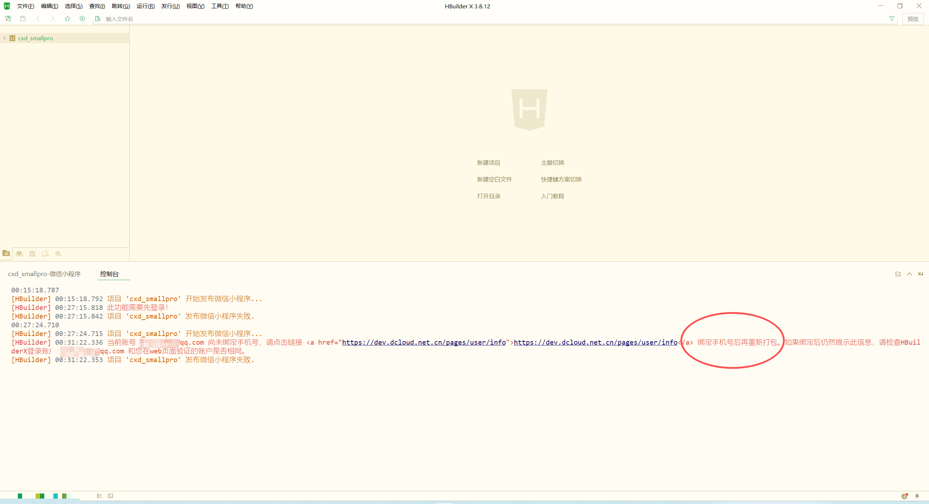The width and height of the screenshot is (929, 504).
Task: Click the star bookmark toolbar icon
Action: pos(67,19)
